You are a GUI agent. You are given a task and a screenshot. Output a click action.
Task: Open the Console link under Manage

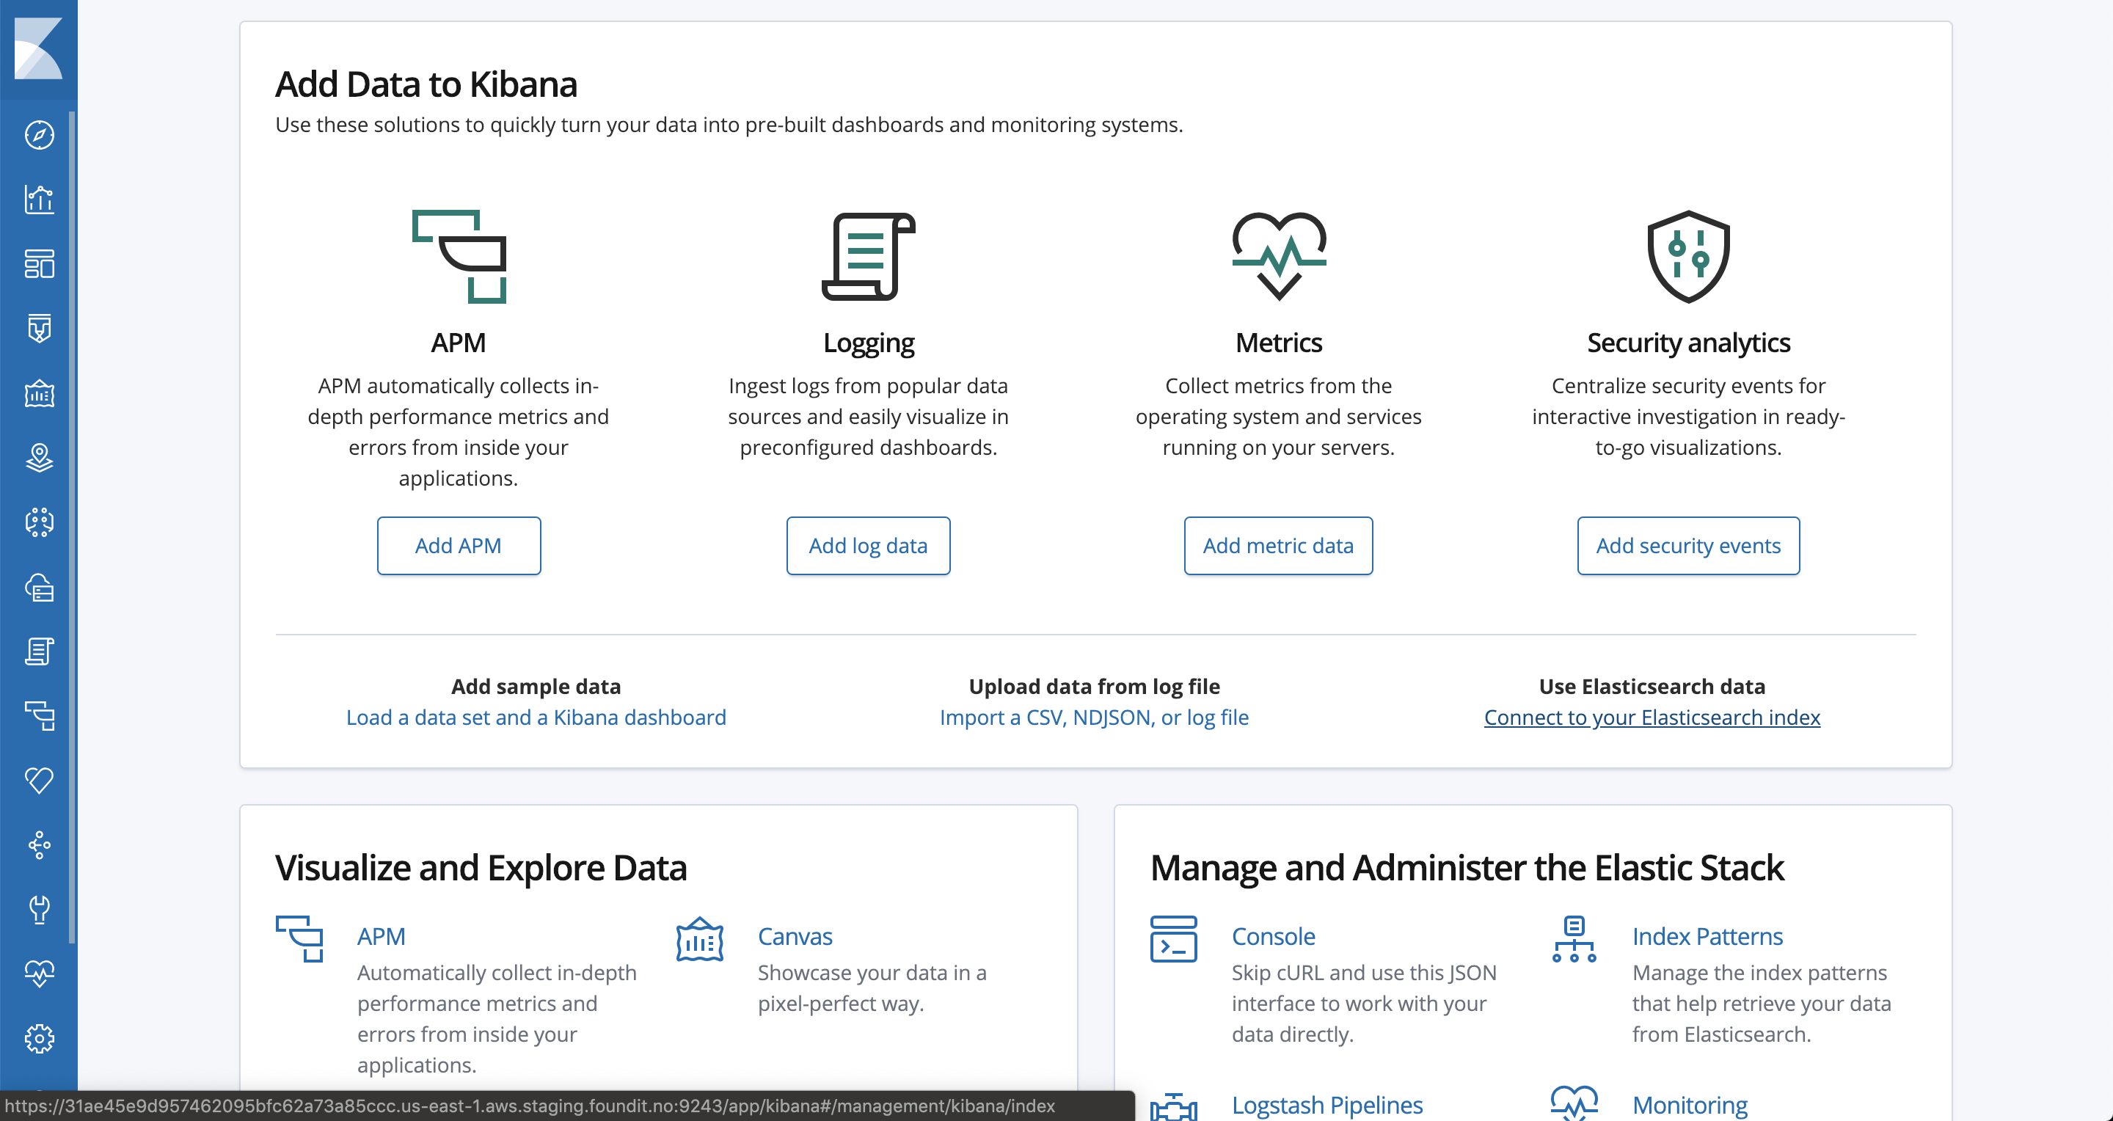click(1273, 937)
